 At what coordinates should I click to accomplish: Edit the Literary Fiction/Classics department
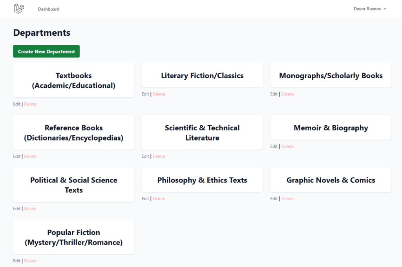pyautogui.click(x=145, y=94)
